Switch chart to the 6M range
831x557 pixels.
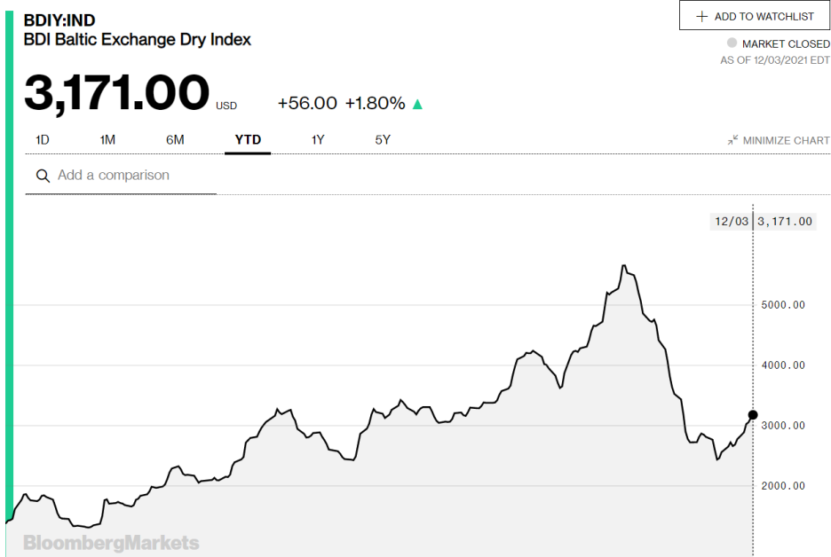[175, 140]
